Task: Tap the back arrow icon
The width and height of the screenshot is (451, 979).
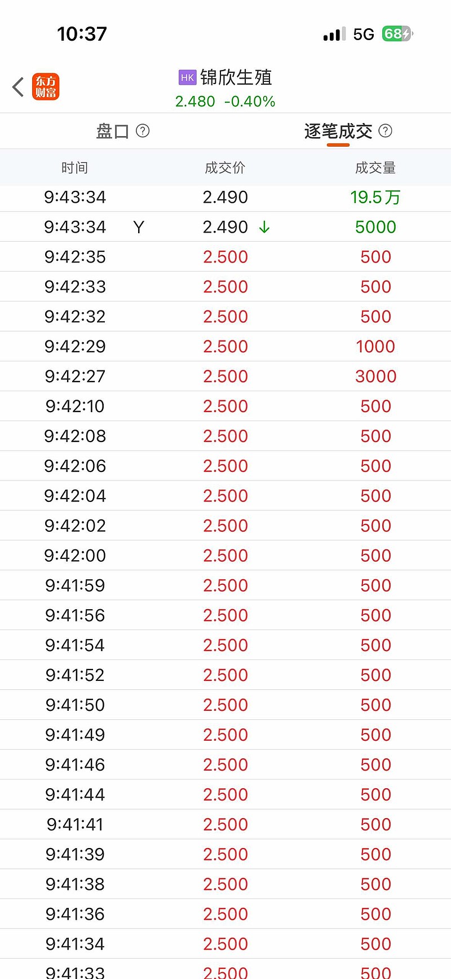Action: 18,87
